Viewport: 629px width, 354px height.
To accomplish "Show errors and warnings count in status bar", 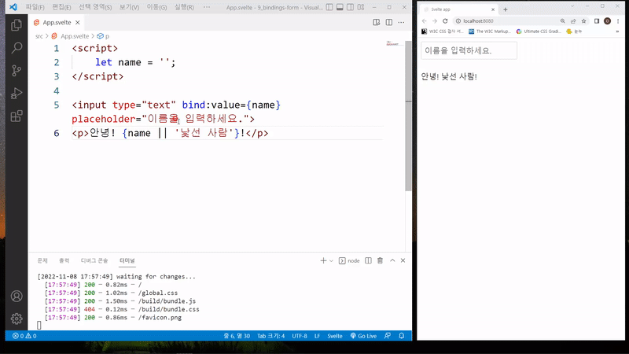I will [x=24, y=336].
